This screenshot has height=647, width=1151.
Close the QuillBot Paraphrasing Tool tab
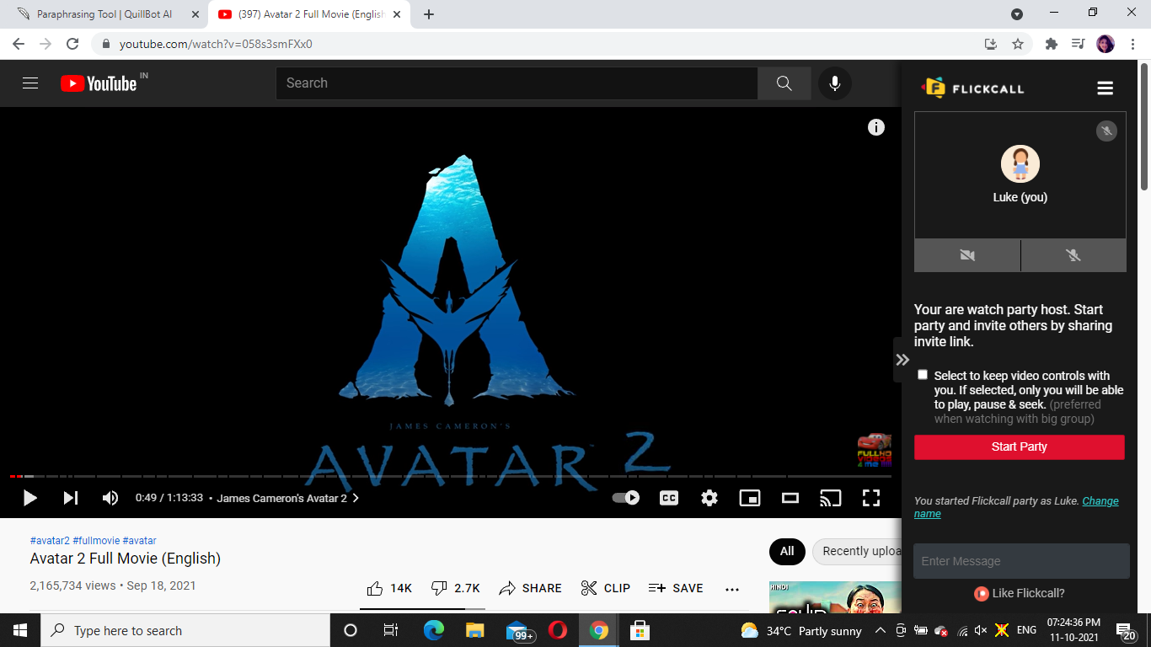coord(195,14)
